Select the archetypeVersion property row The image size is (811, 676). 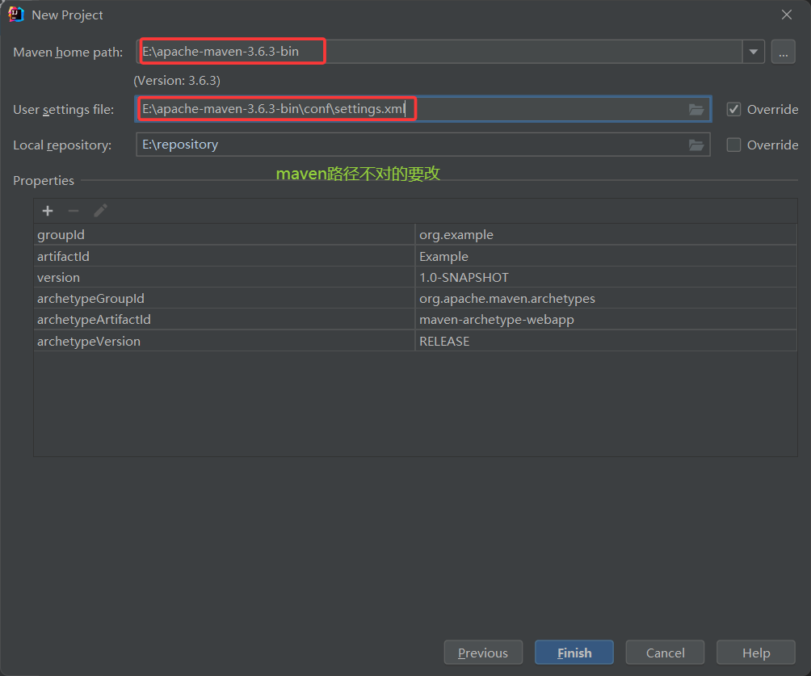[x=415, y=341]
